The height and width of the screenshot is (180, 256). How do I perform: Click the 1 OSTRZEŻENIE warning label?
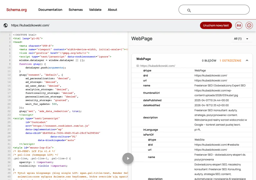230,61
